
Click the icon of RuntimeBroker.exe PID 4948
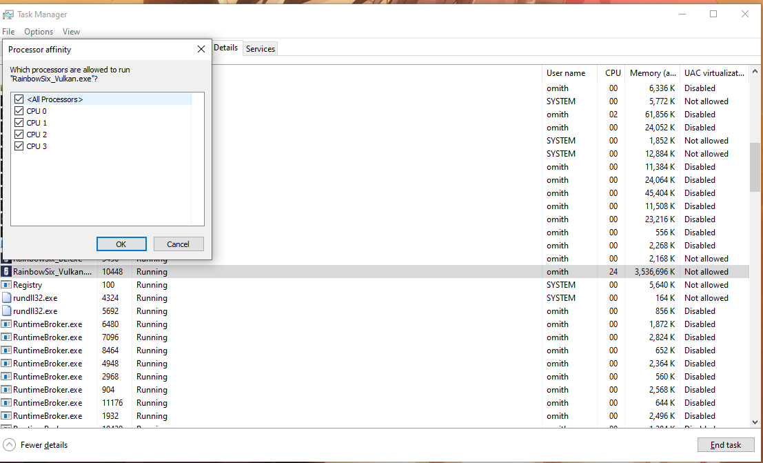pos(6,364)
